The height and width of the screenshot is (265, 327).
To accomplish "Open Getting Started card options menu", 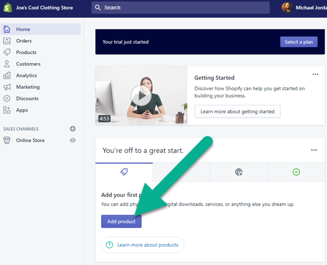I will (315, 75).
